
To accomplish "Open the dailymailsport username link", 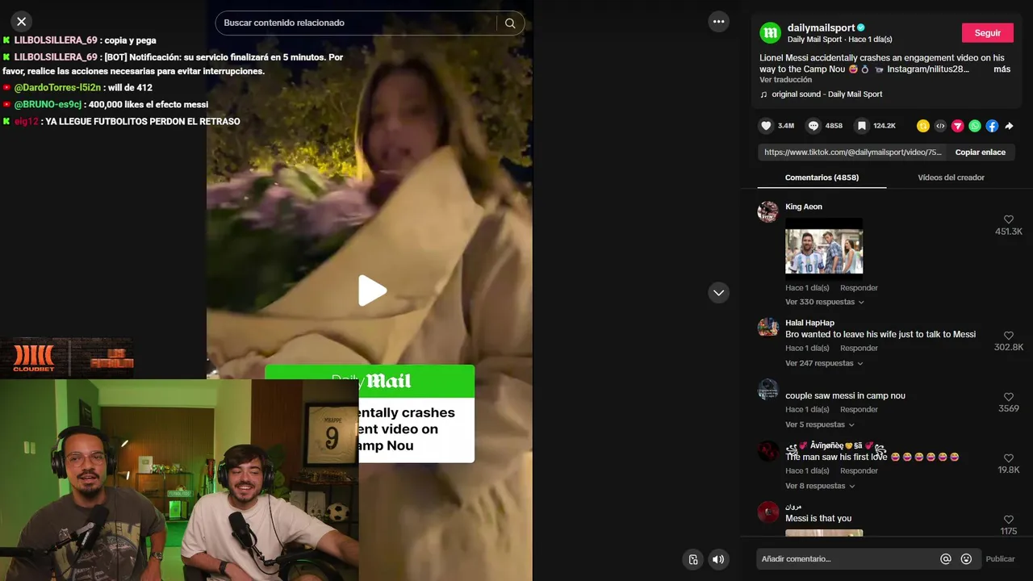I will pyautogui.click(x=821, y=27).
